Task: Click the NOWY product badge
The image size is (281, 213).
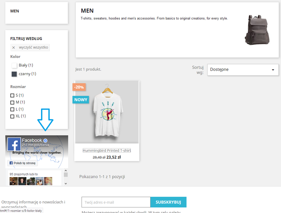Action: click(x=81, y=100)
